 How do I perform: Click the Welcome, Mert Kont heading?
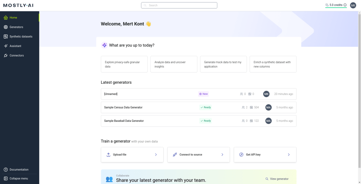(x=126, y=24)
